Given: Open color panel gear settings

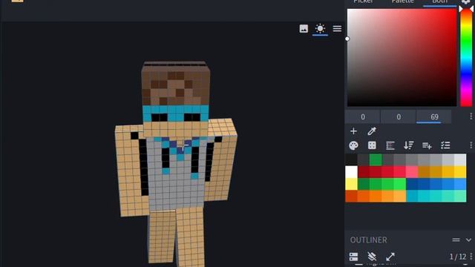Looking at the screenshot, I should pyautogui.click(x=466, y=1).
